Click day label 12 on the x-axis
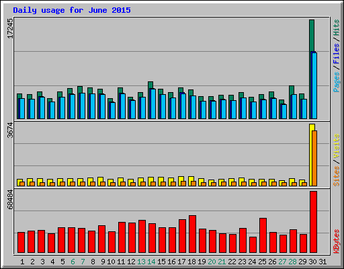This screenshot has width=344, height=269. point(131,262)
